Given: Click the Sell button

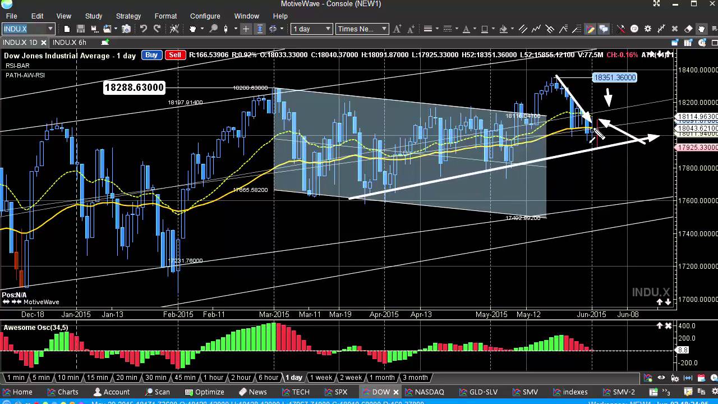Looking at the screenshot, I should pos(175,54).
